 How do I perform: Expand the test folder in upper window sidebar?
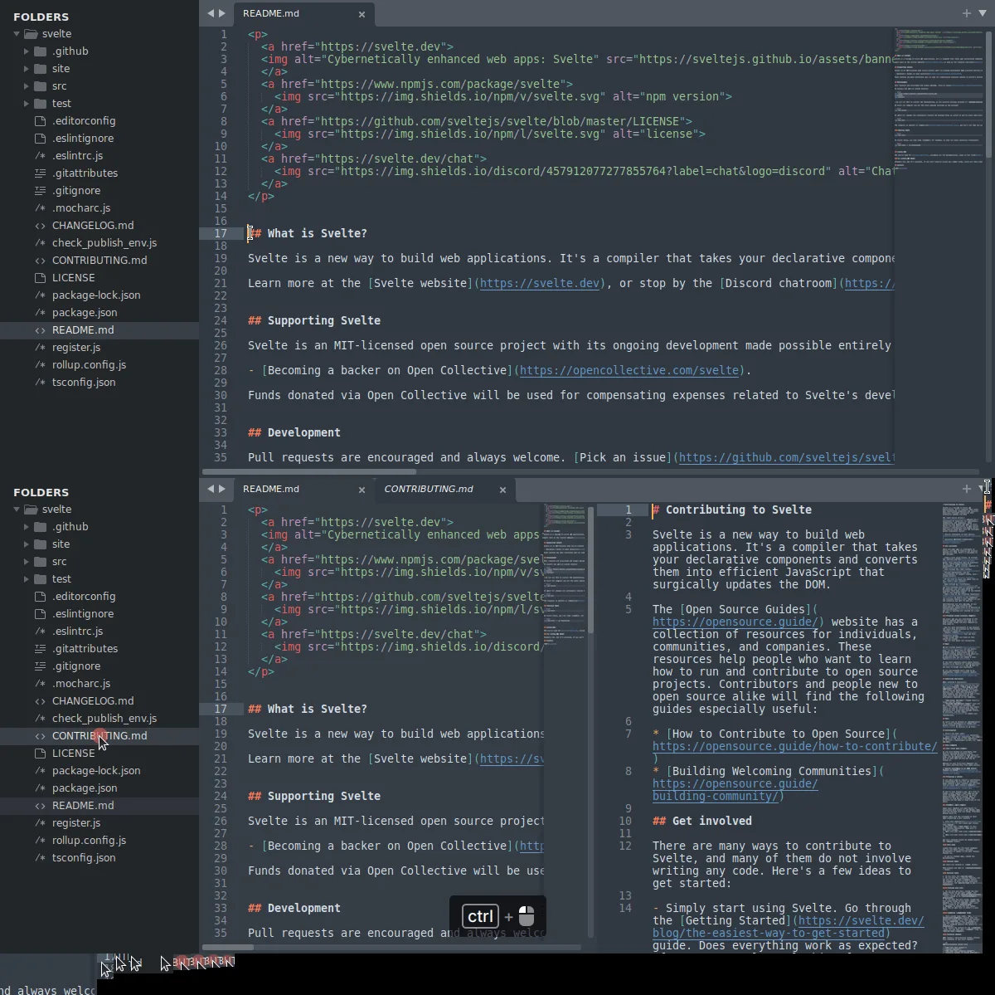coord(27,104)
